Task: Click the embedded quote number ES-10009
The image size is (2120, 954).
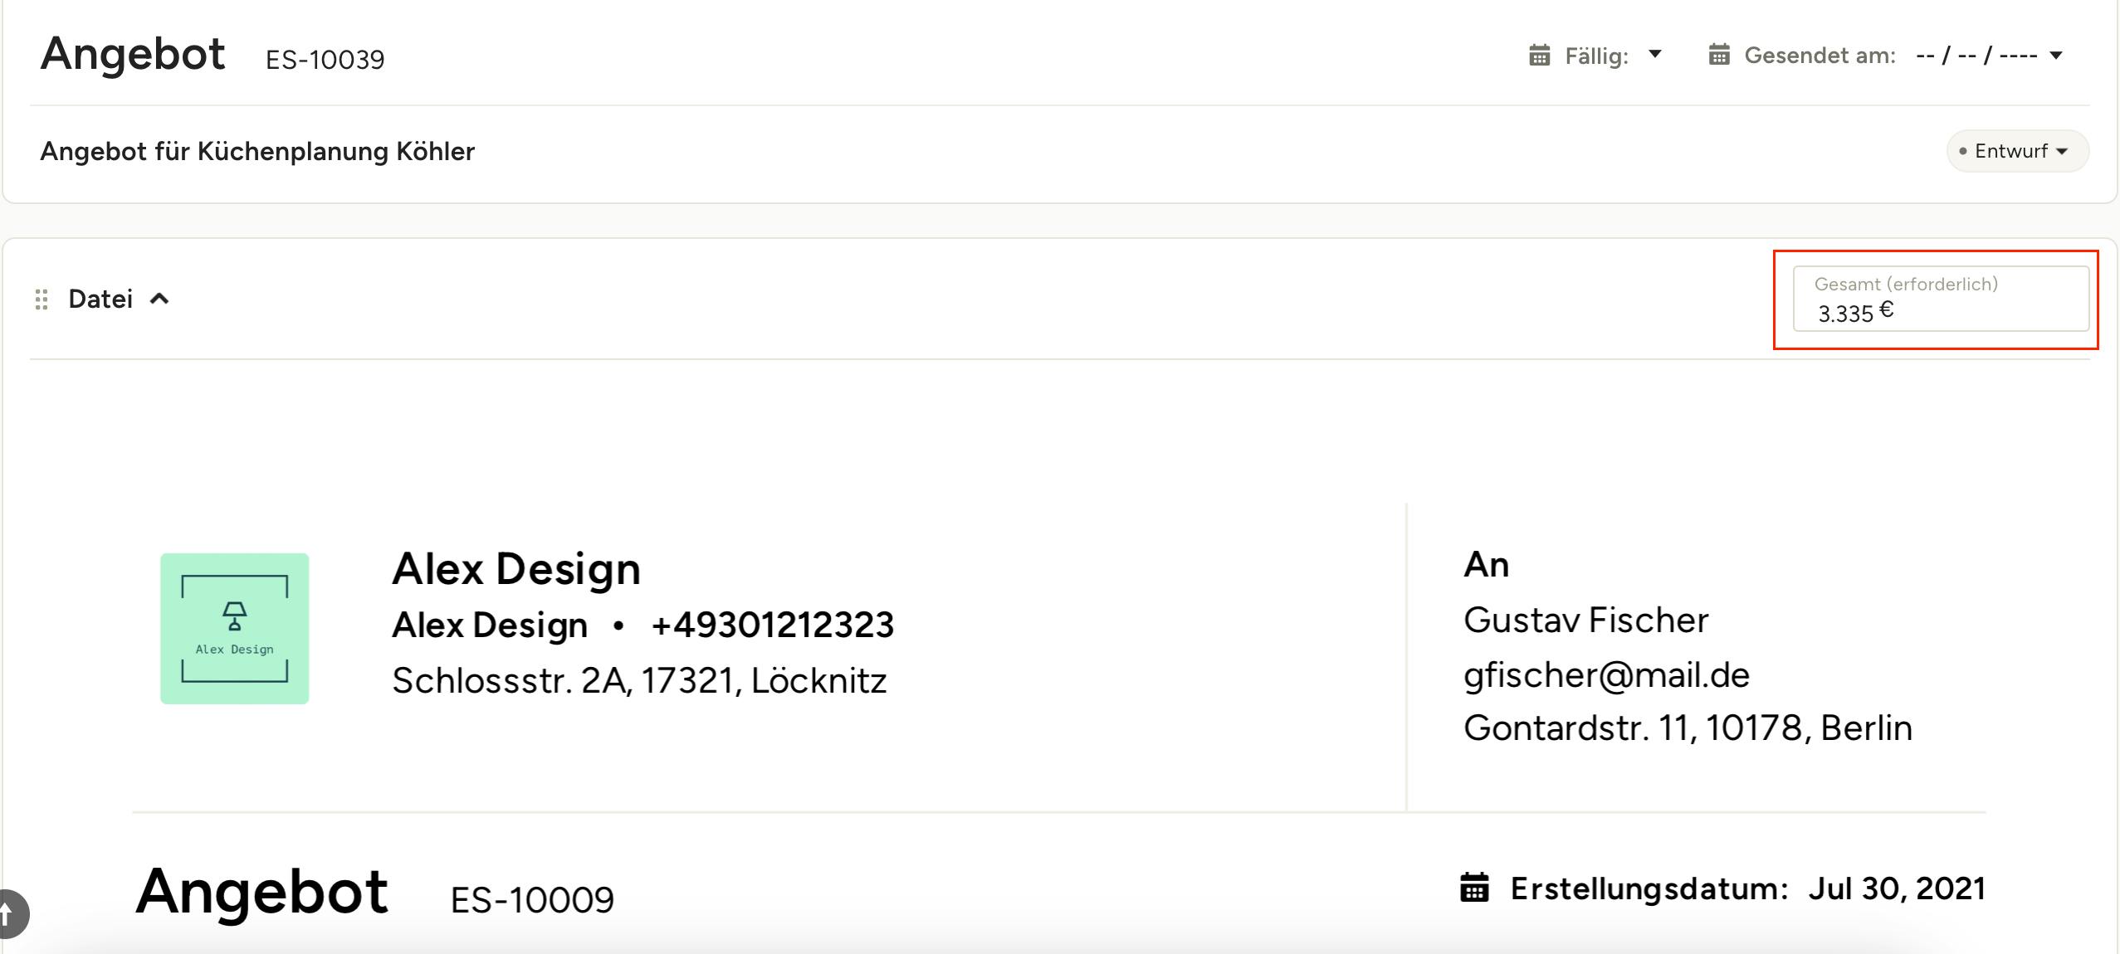Action: [532, 900]
